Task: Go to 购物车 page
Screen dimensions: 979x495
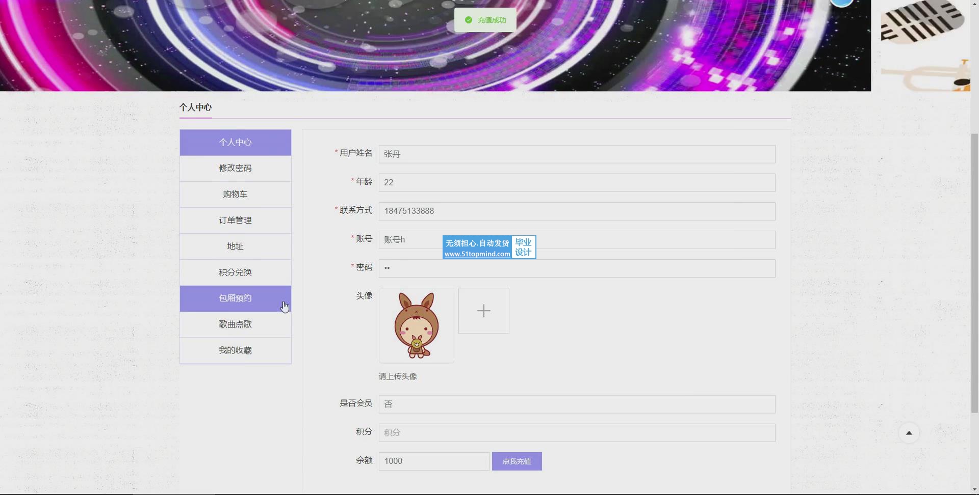Action: pyautogui.click(x=235, y=195)
